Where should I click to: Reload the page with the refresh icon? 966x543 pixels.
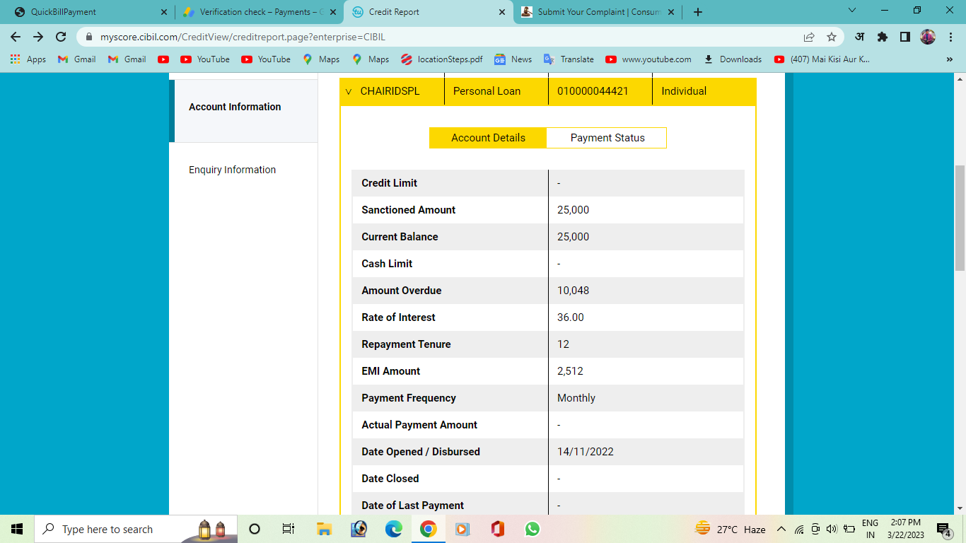[x=61, y=37]
